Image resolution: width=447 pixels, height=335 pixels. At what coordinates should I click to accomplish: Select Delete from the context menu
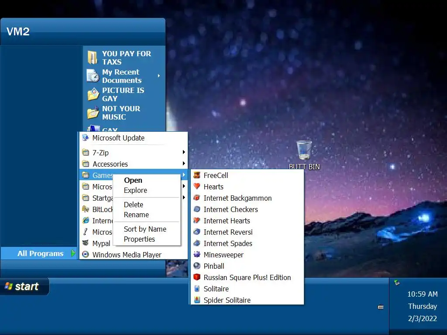134,205
